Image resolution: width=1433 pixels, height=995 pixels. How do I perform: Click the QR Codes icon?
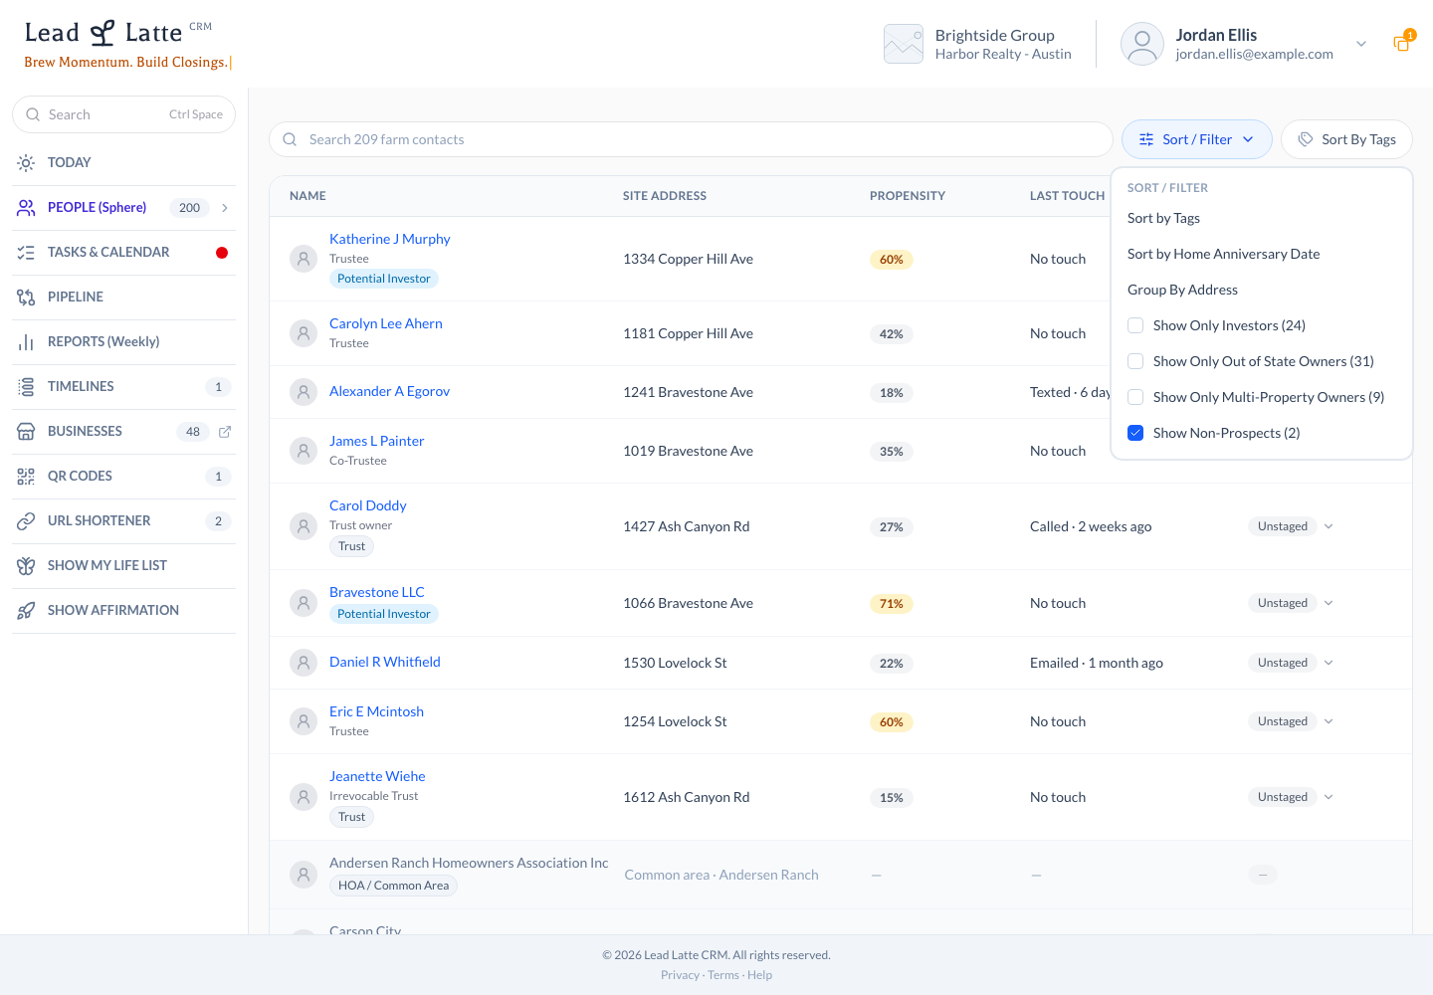click(x=26, y=477)
